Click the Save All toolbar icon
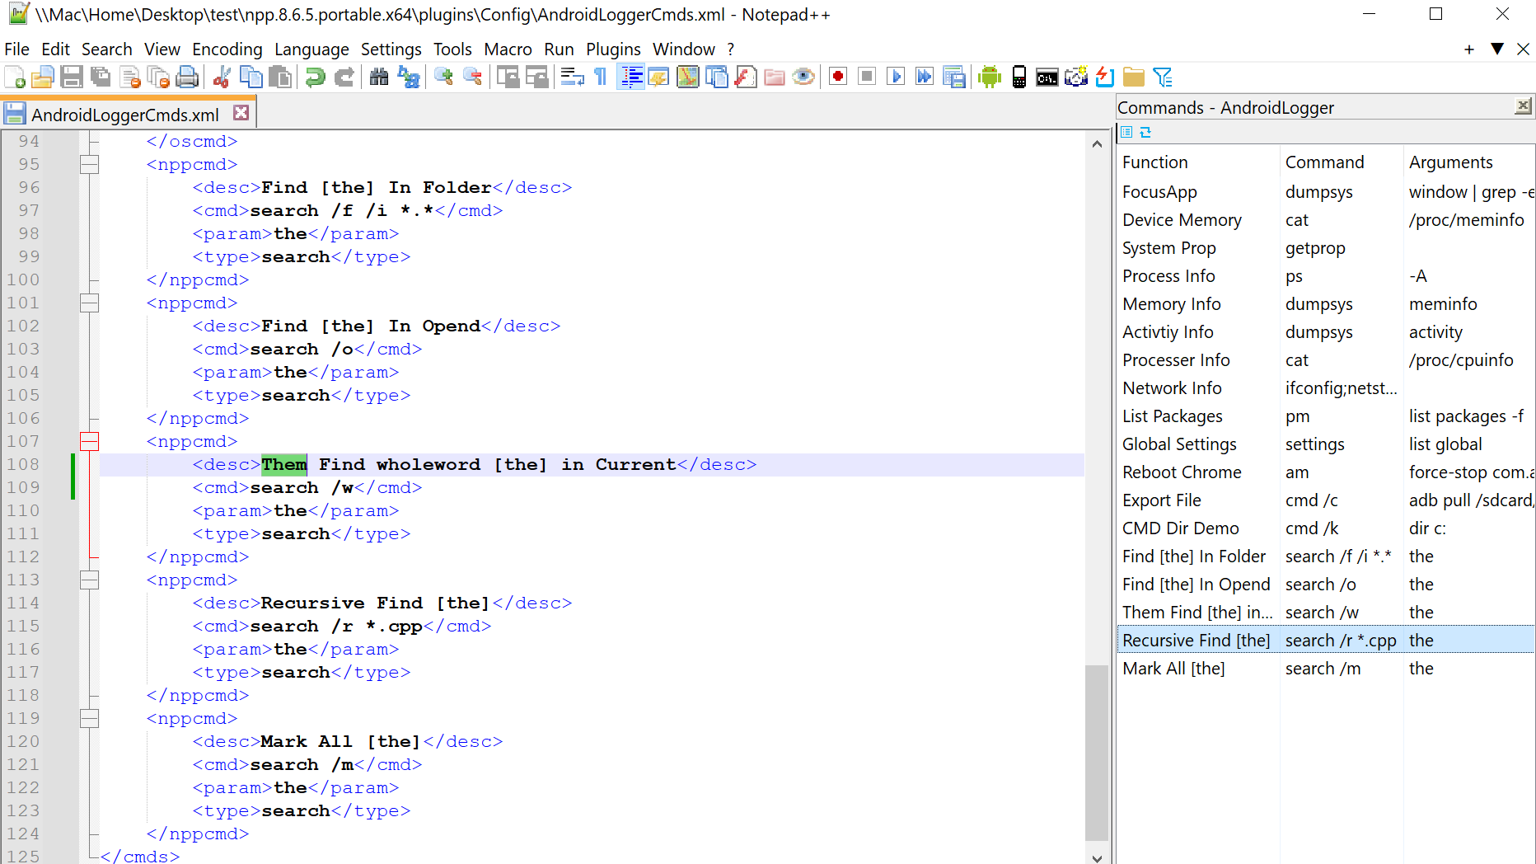The width and height of the screenshot is (1536, 864). point(101,77)
